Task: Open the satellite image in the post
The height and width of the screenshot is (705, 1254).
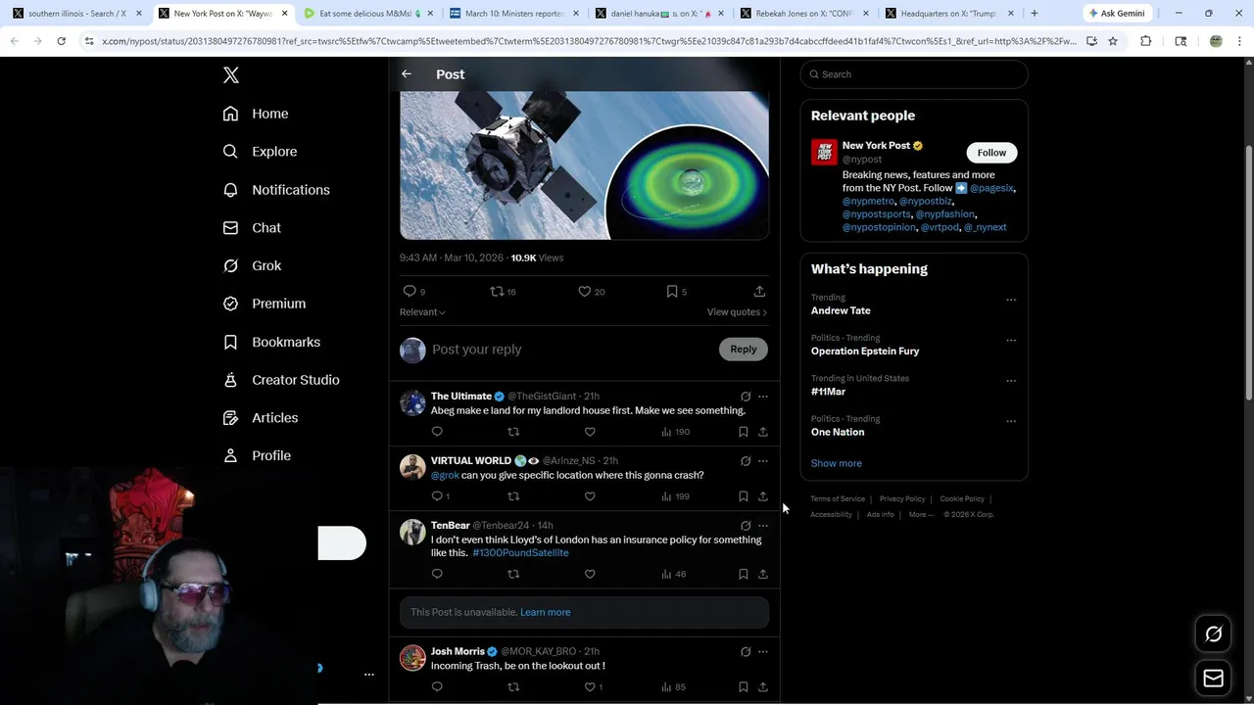Action: tap(584, 165)
